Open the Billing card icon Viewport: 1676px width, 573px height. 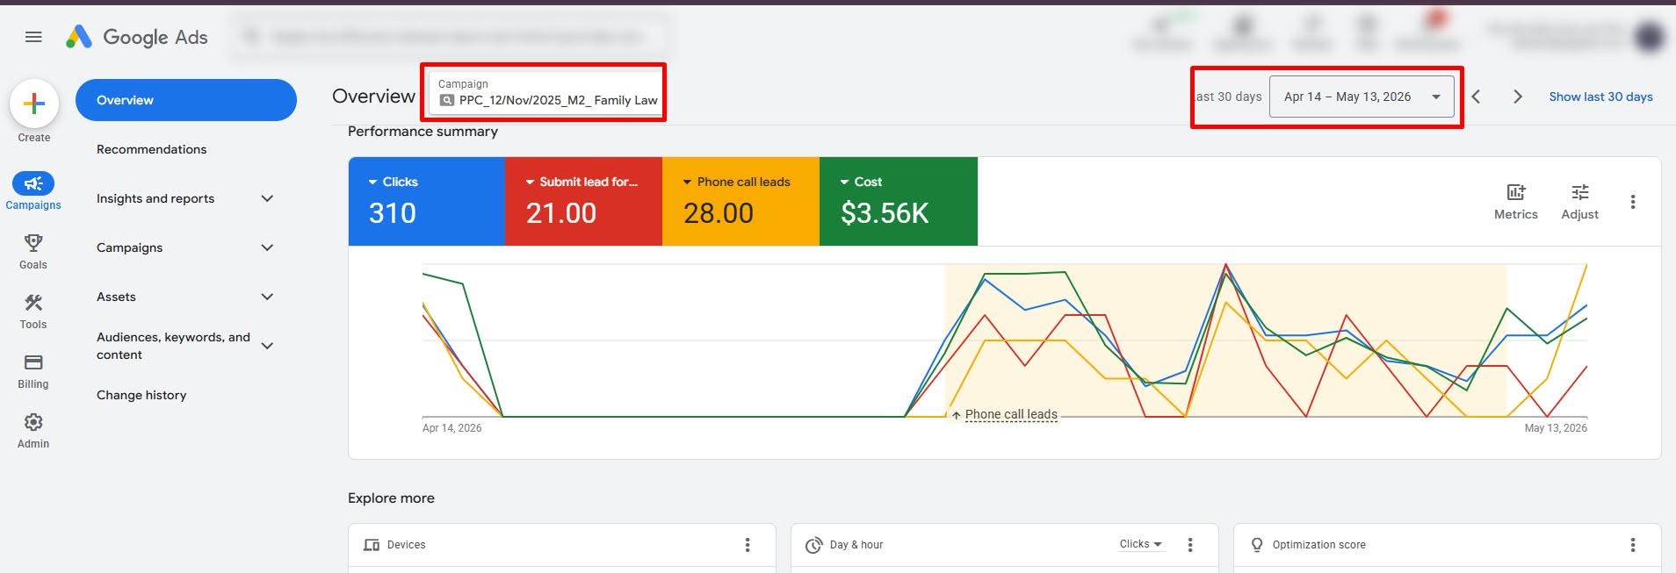(x=33, y=362)
